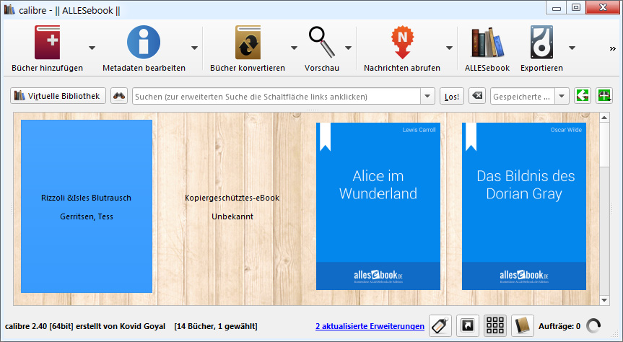The image size is (623, 342).
Task: Open the ALLESebook library bookshelf icon
Action: click(x=487, y=42)
